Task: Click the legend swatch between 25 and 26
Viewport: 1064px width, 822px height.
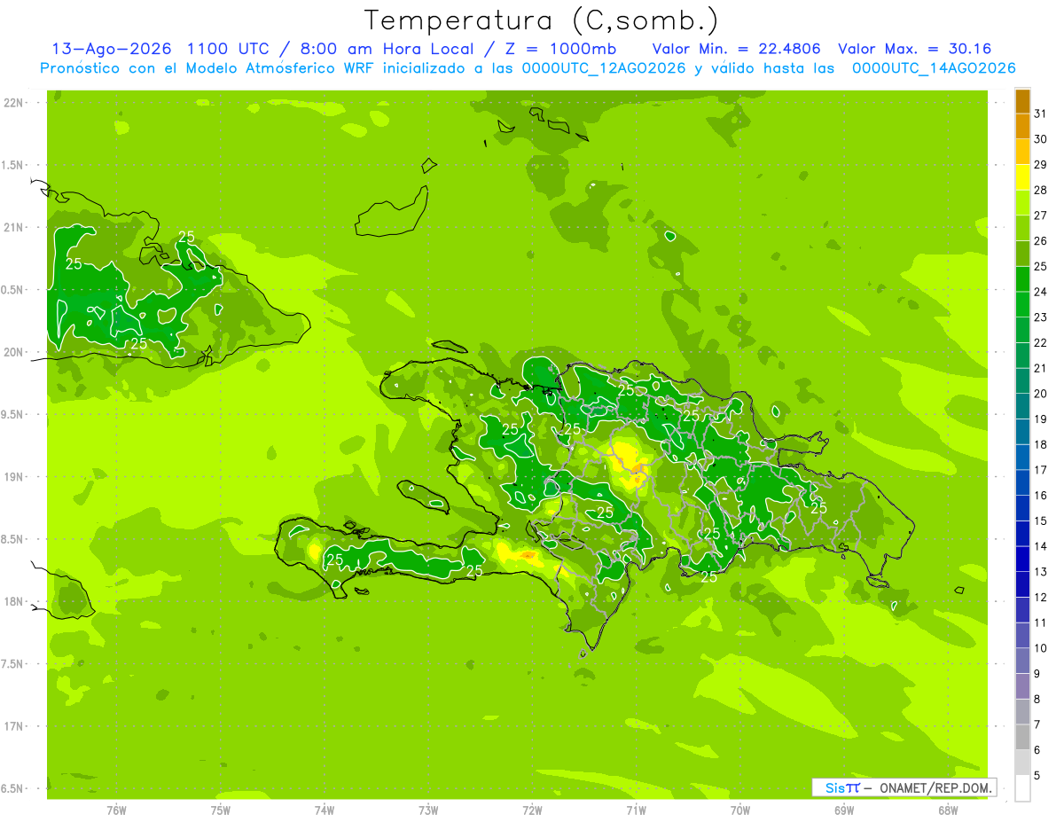Action: point(1022,254)
